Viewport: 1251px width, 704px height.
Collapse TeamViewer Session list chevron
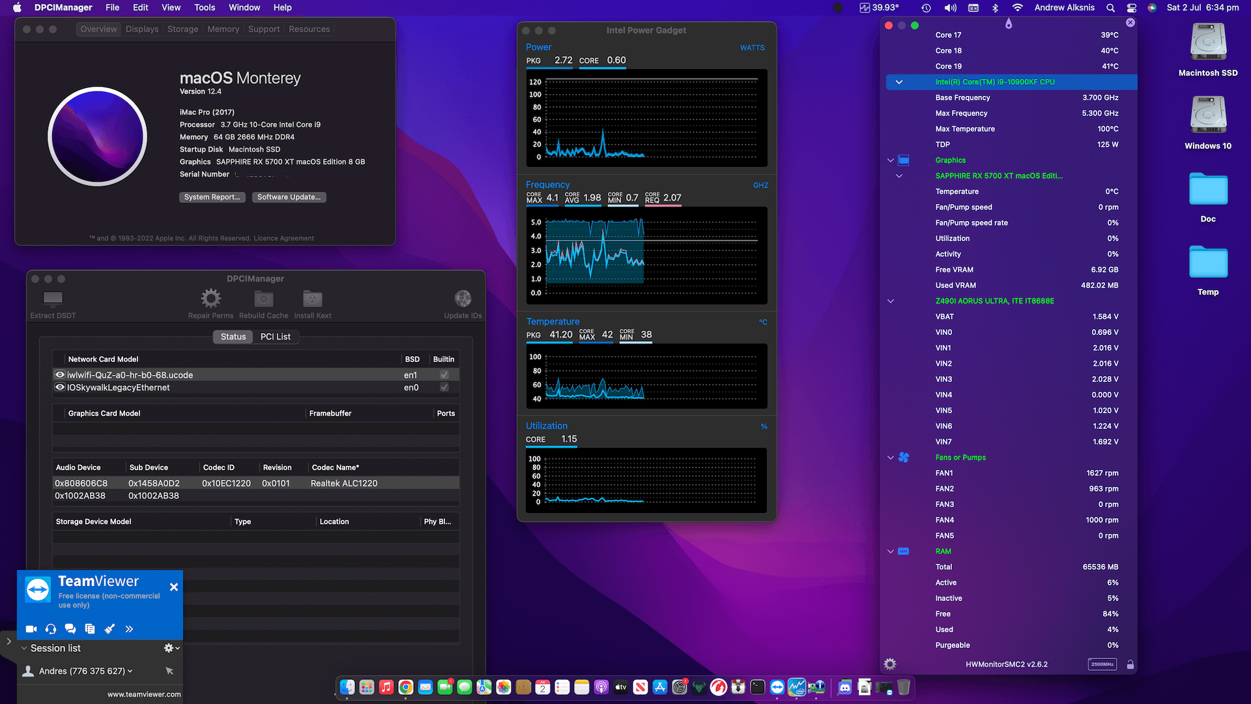[24, 648]
